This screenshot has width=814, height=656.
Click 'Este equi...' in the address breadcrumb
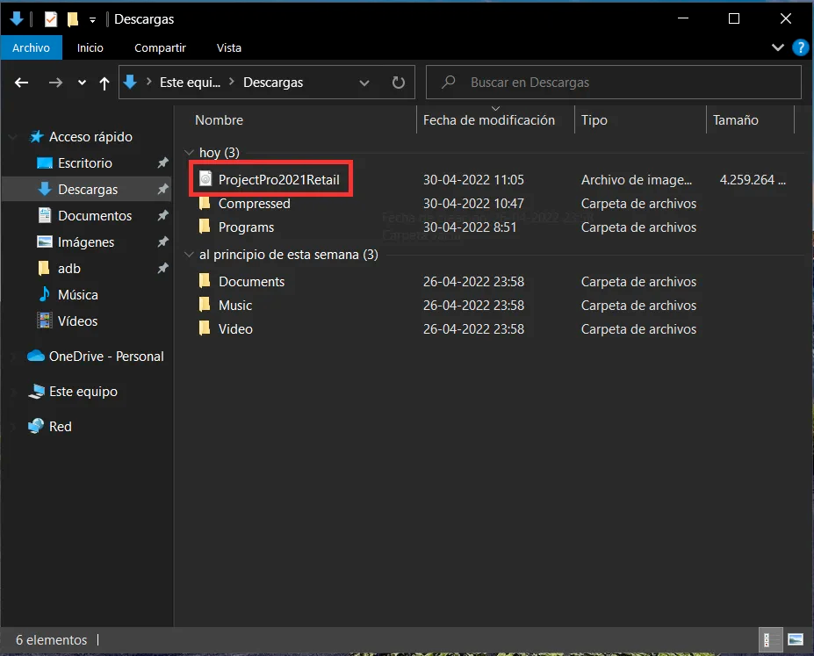pos(190,83)
